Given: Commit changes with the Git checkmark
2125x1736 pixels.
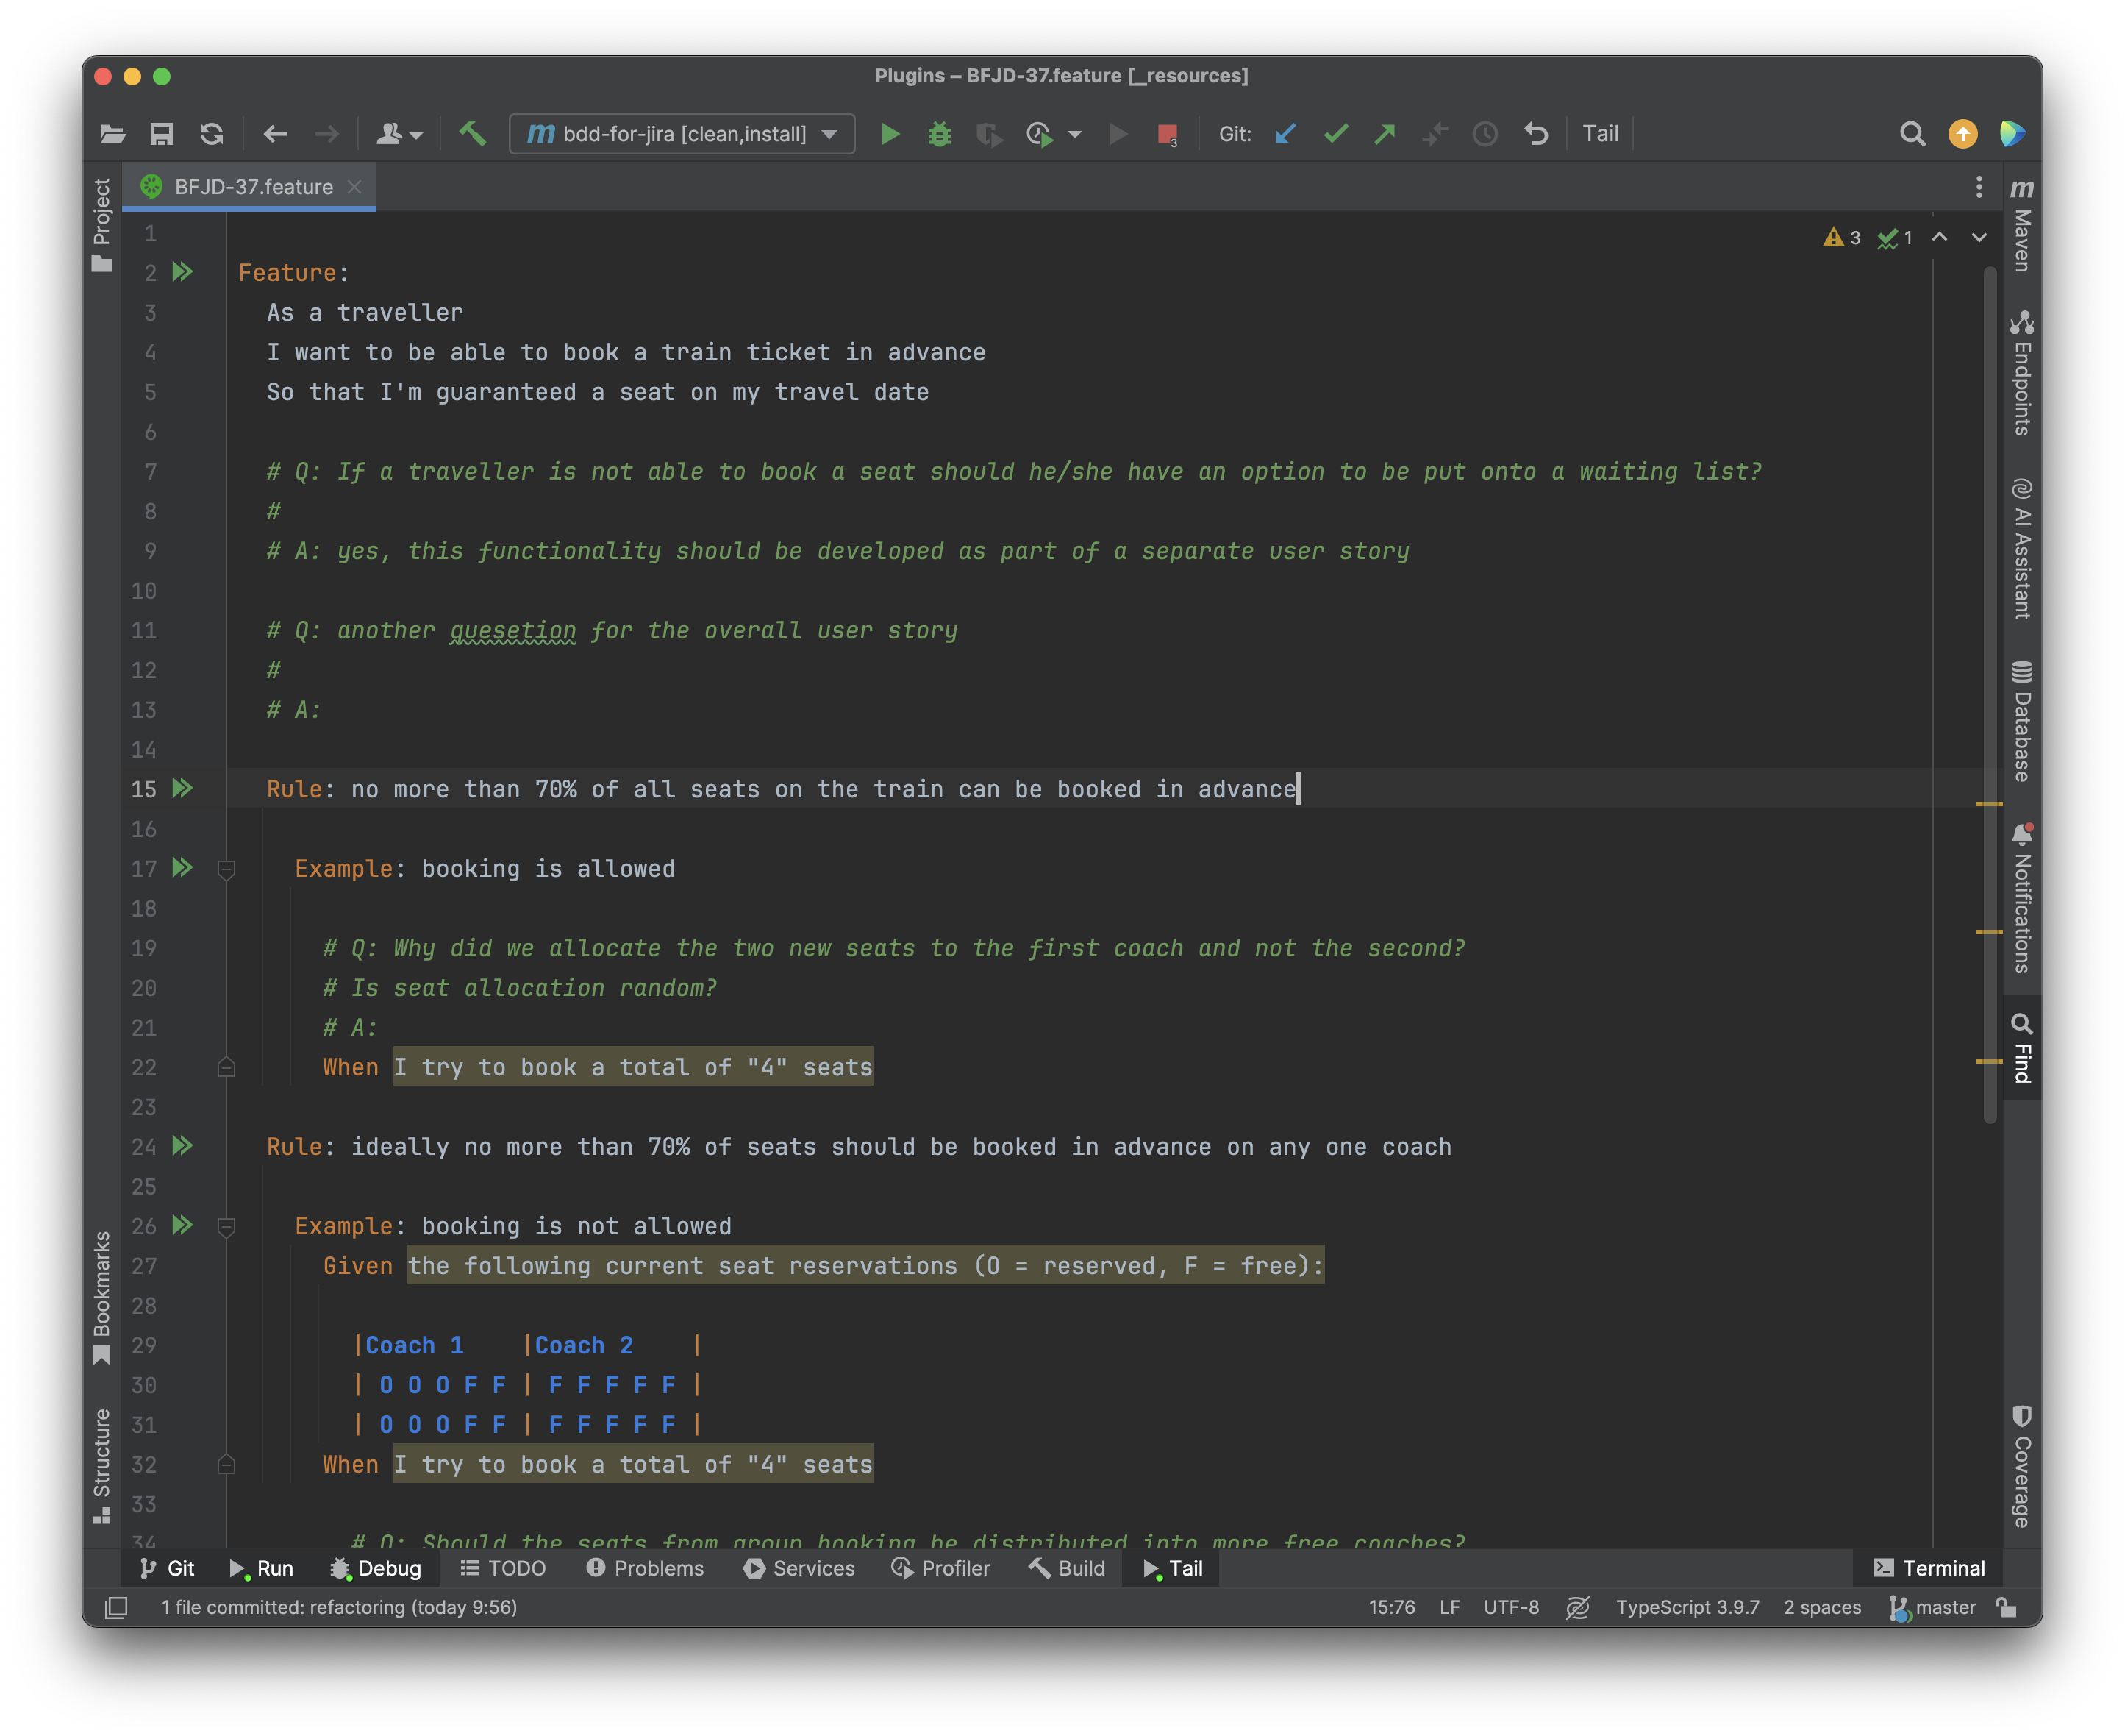Looking at the screenshot, I should (x=1336, y=133).
